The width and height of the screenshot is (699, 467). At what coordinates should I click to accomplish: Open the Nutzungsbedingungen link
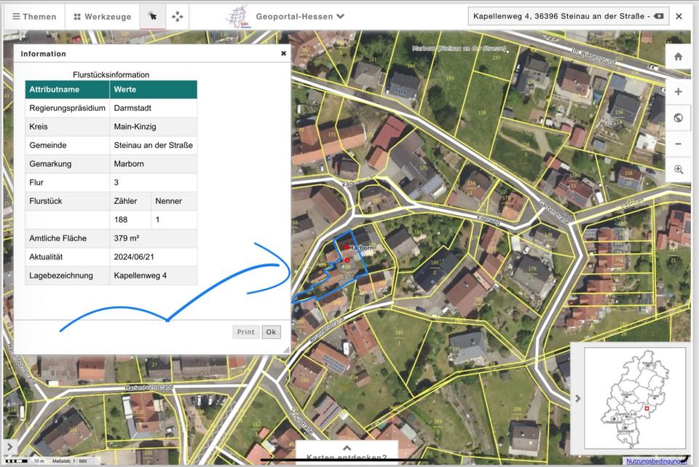click(x=655, y=461)
